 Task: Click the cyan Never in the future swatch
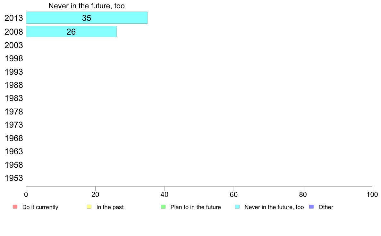[237, 207]
